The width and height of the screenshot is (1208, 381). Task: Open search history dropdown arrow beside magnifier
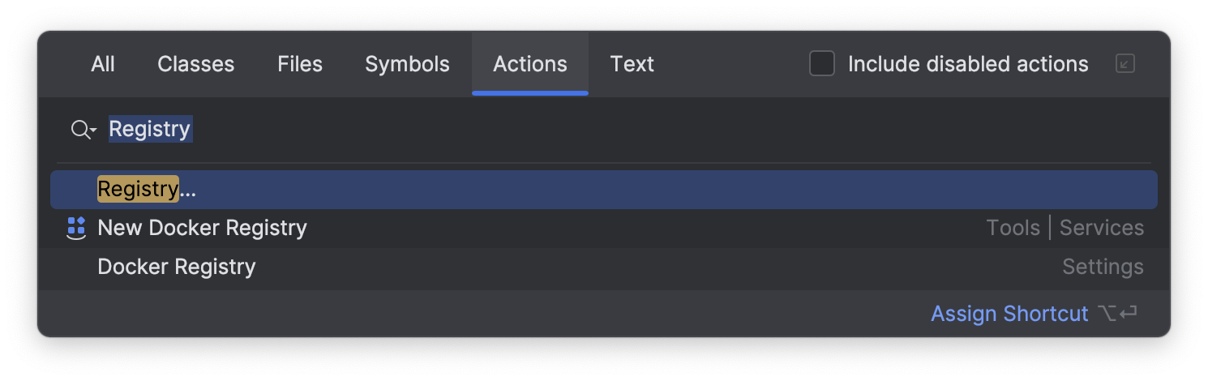(x=93, y=131)
